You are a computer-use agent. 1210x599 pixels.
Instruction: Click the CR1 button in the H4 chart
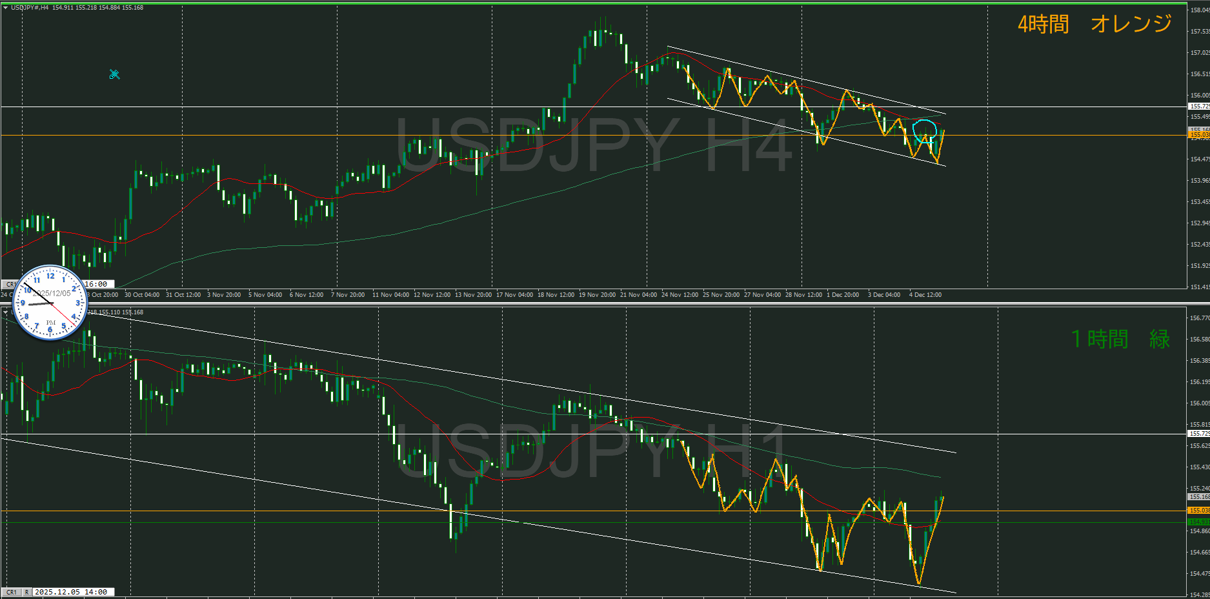10,284
